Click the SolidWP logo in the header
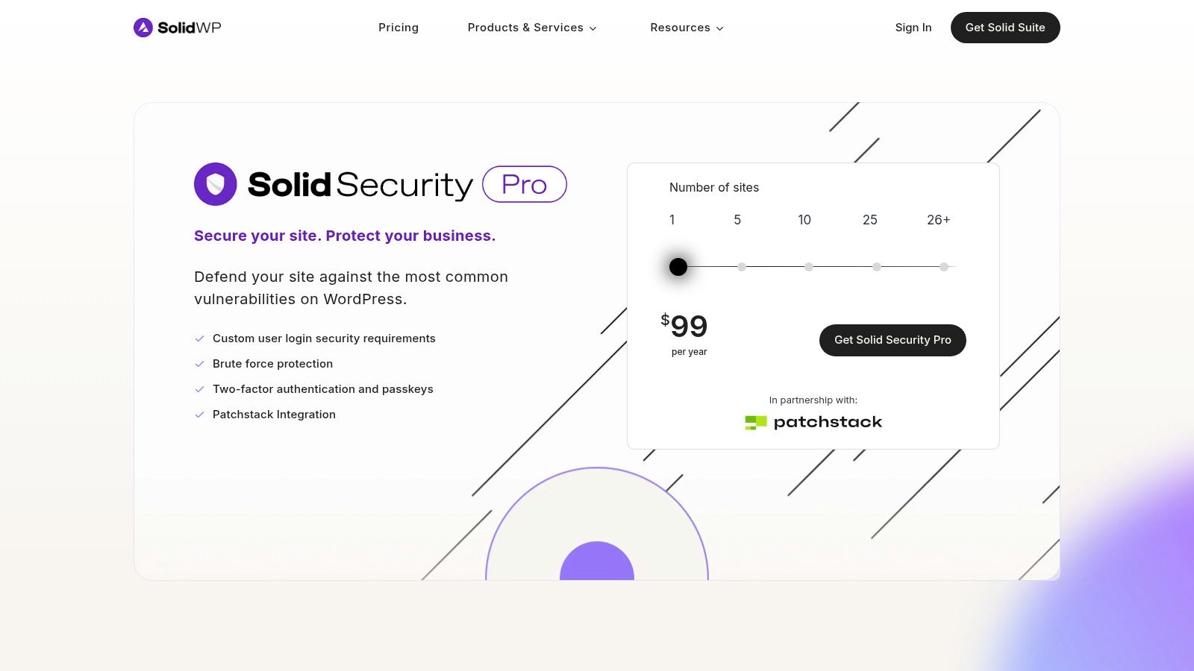This screenshot has width=1194, height=671. pos(177,27)
